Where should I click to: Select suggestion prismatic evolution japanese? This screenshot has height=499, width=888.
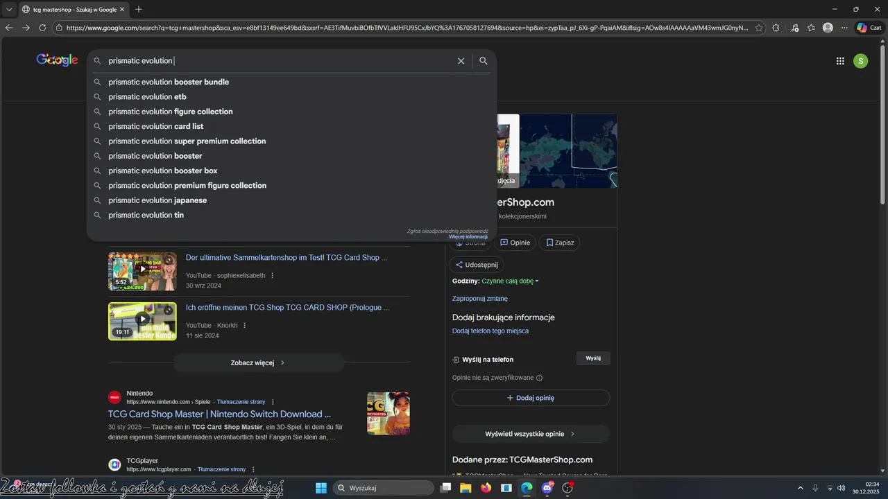tap(291, 200)
